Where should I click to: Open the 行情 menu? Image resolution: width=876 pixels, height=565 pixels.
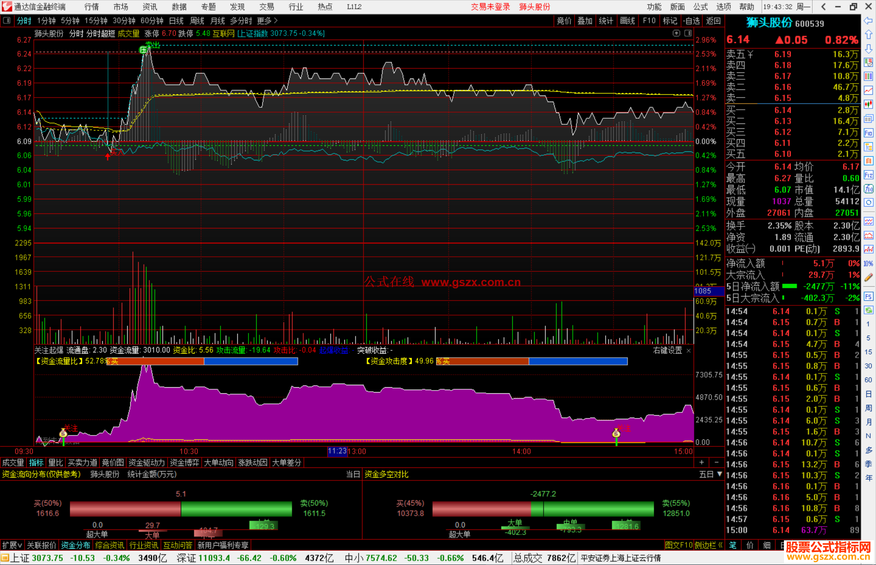91,6
